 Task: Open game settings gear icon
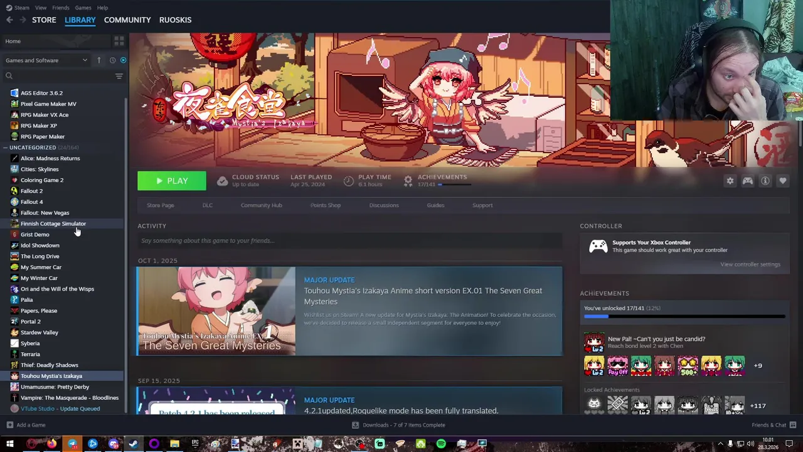coord(730,181)
